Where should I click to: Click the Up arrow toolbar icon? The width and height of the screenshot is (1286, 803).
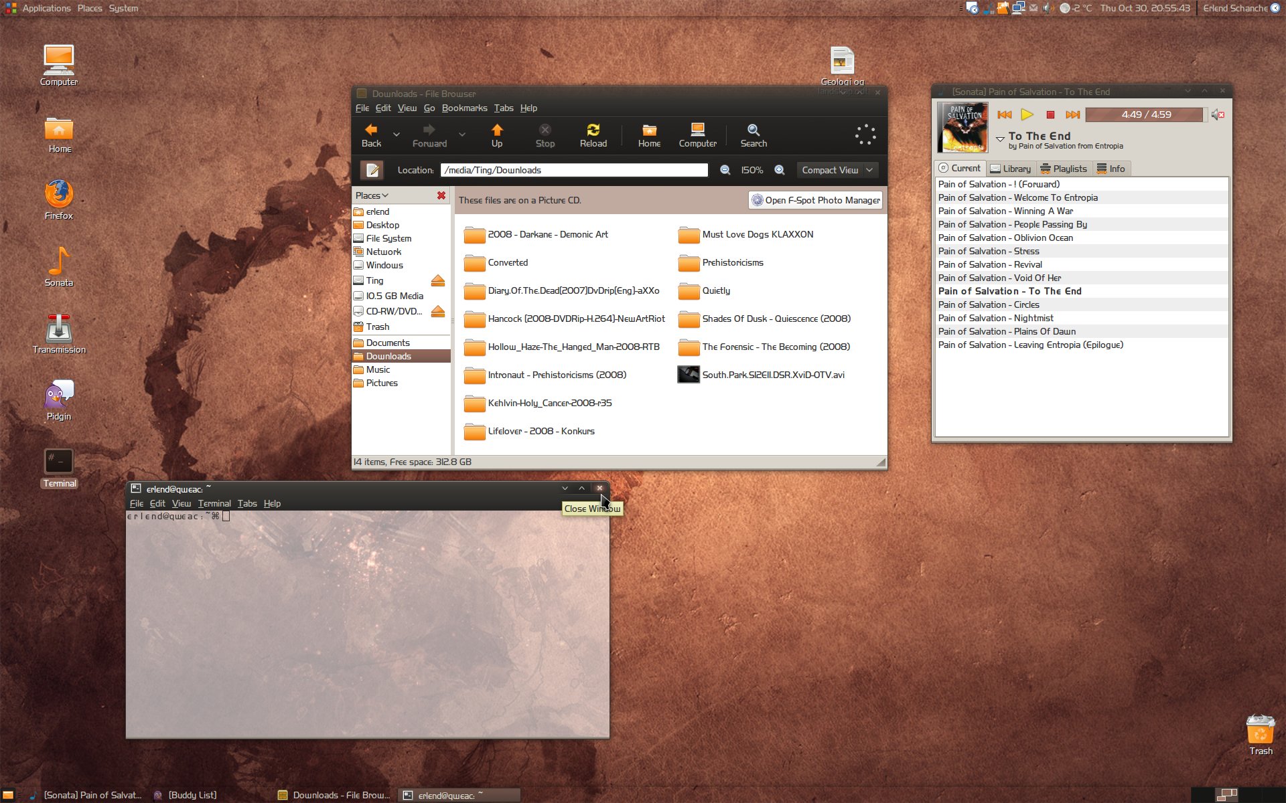497,135
